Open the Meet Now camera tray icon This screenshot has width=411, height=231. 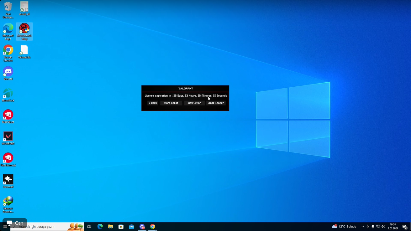[368, 226]
